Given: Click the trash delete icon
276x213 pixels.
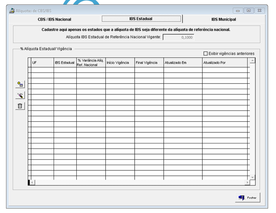Looking at the screenshot, I should [x=20, y=106].
